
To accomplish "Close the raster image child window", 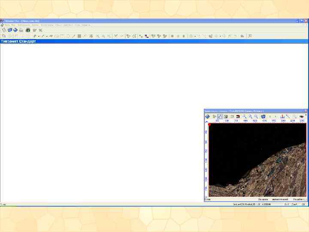I will [306, 111].
